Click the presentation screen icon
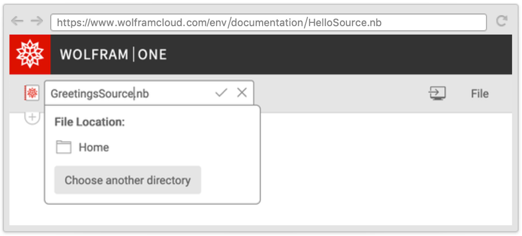Image resolution: width=522 pixels, height=236 pixels. coord(437,93)
